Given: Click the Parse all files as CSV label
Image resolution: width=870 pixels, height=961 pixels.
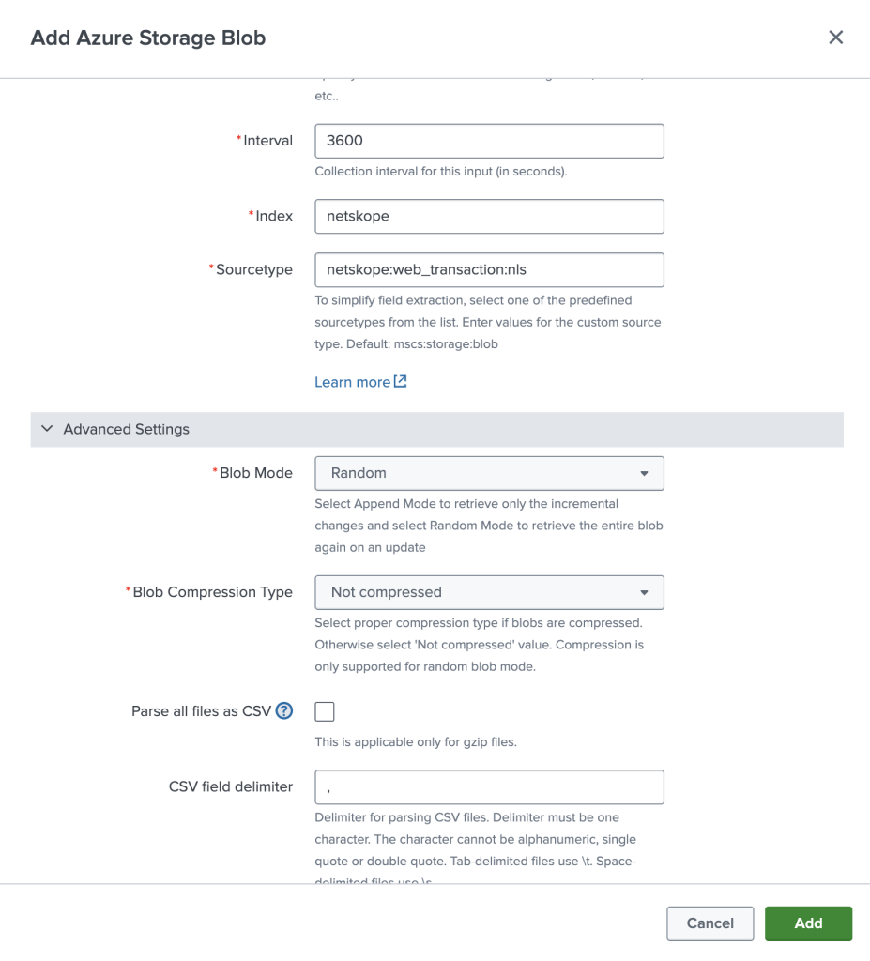Looking at the screenshot, I should click(201, 711).
